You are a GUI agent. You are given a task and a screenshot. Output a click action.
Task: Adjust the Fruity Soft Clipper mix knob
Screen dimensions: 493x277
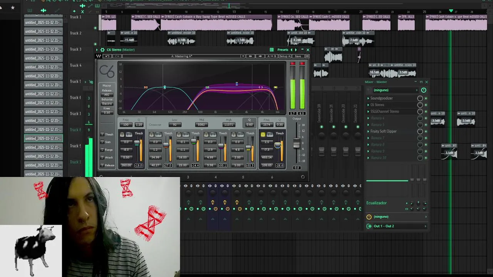420,131
